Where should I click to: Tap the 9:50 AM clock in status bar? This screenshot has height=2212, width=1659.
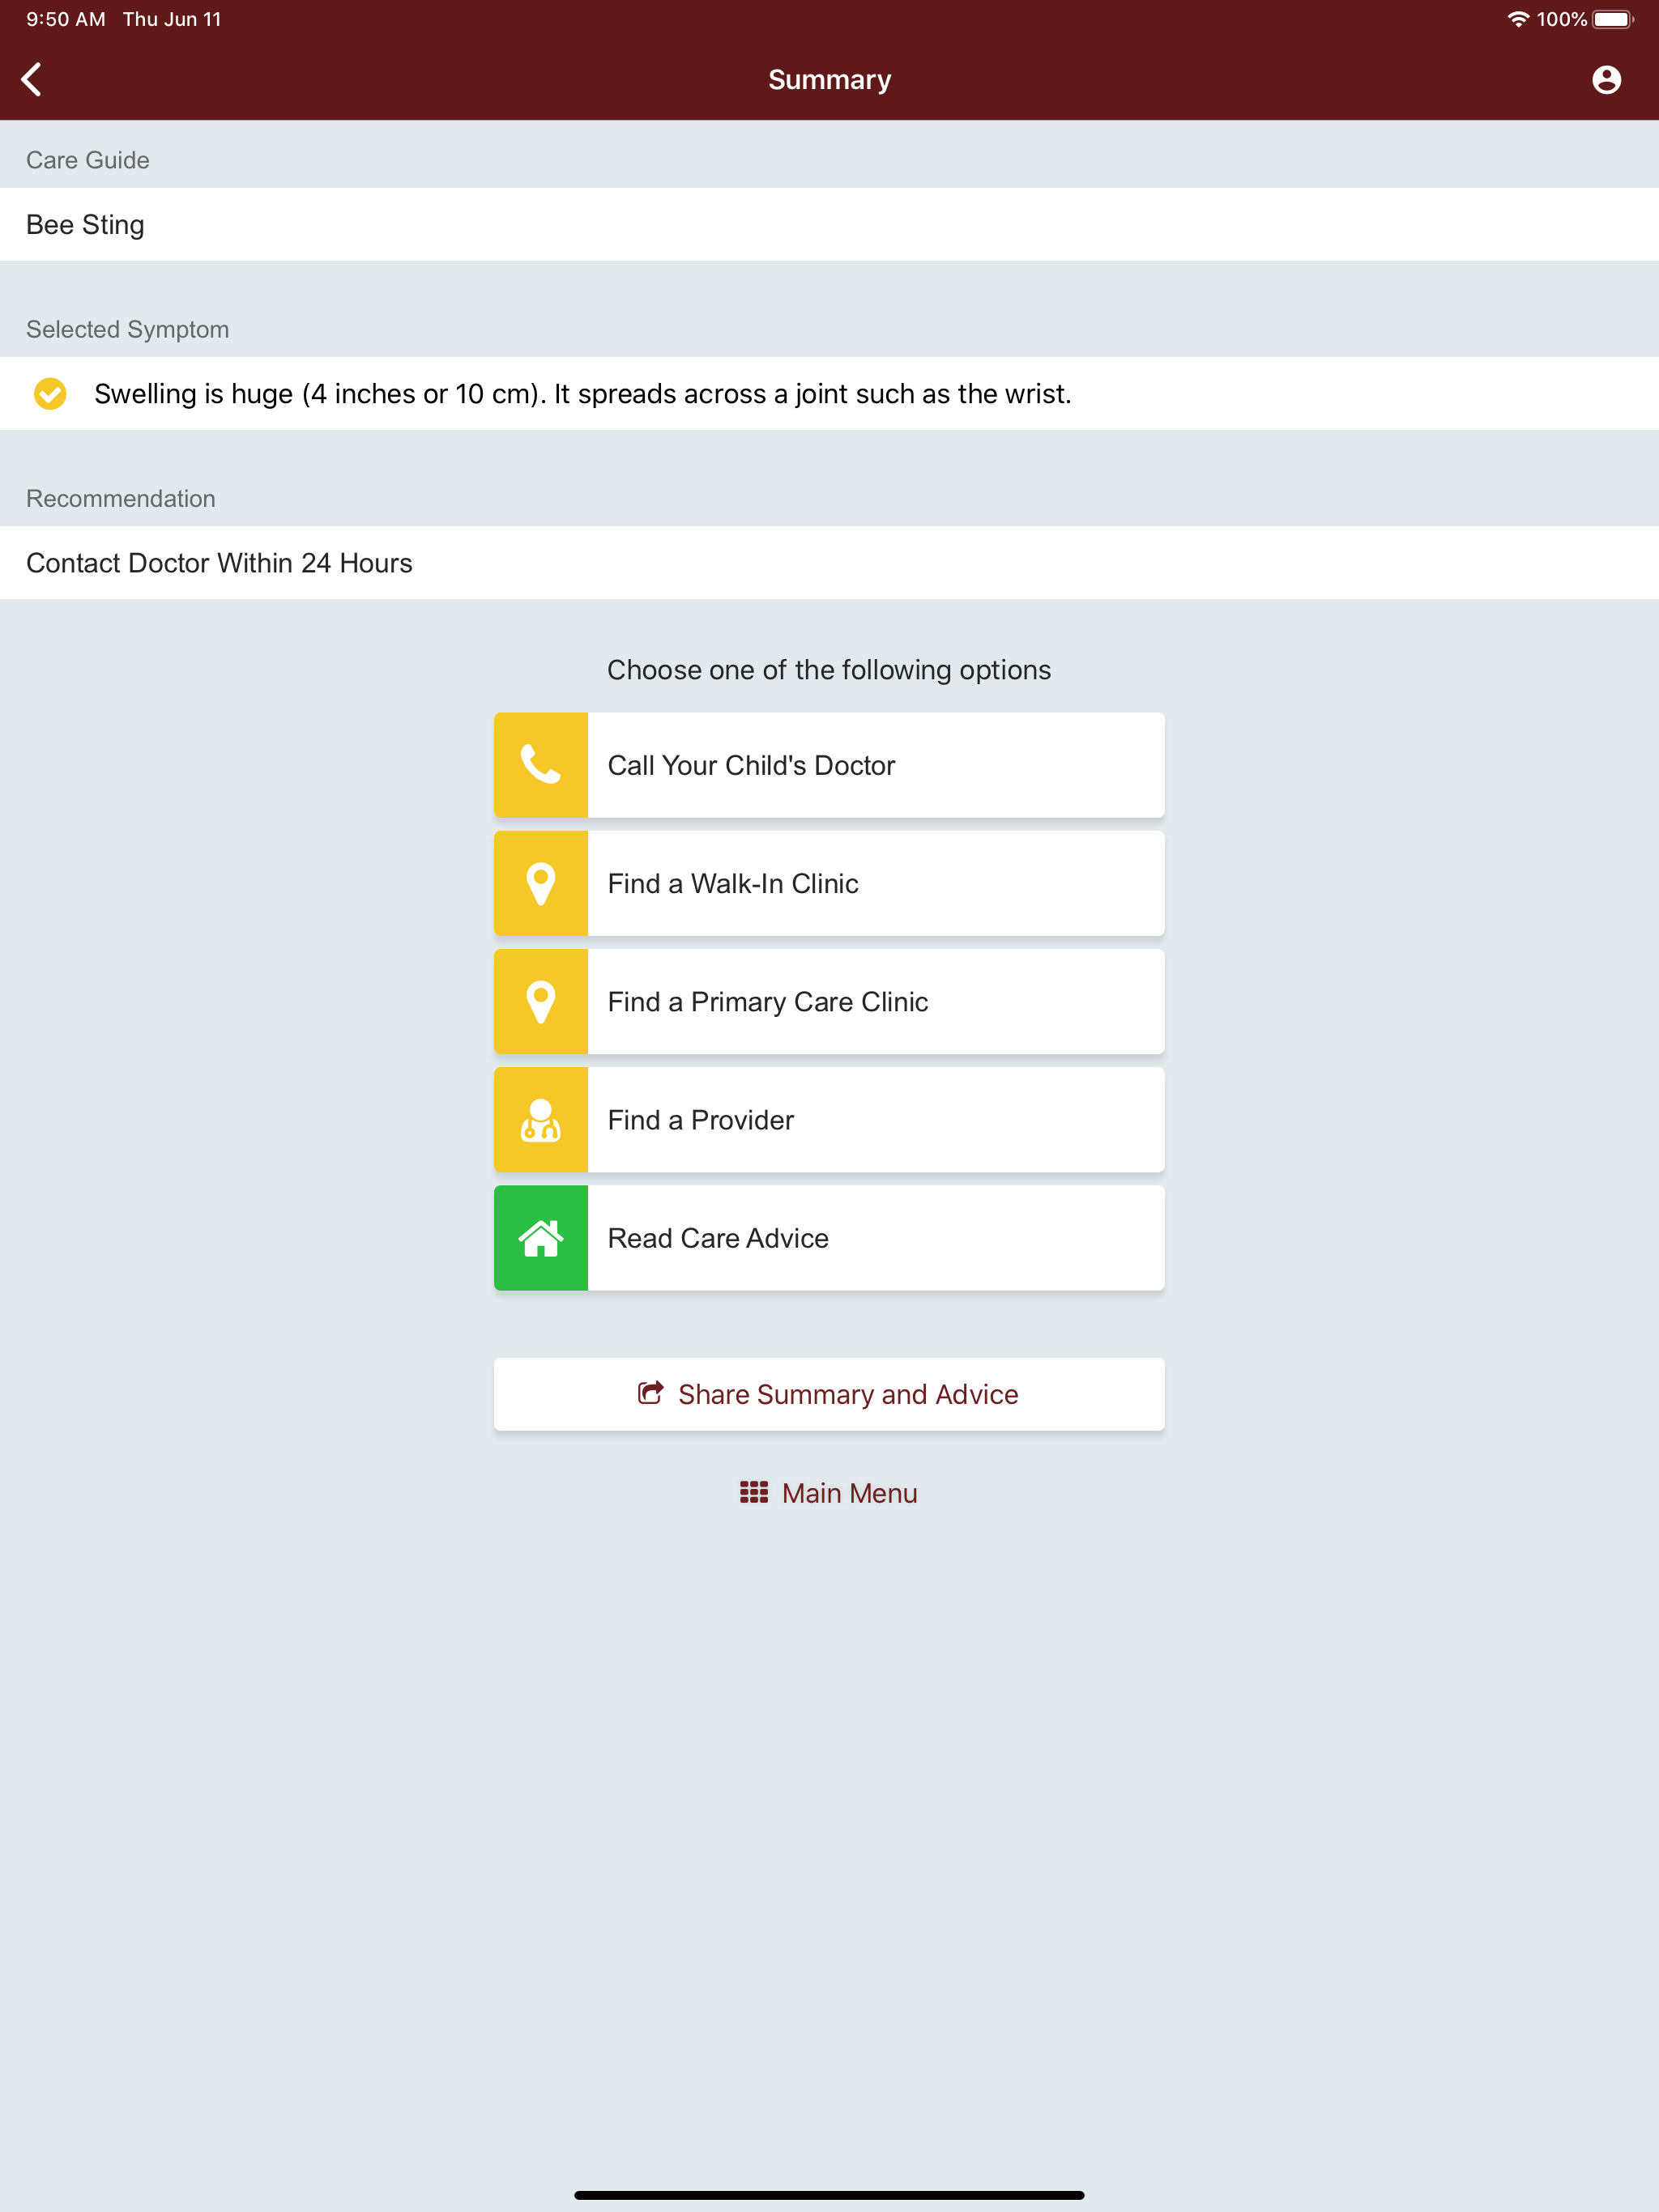point(66,19)
